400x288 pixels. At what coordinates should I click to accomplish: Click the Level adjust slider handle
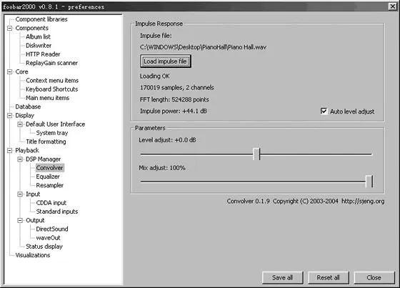(256, 154)
